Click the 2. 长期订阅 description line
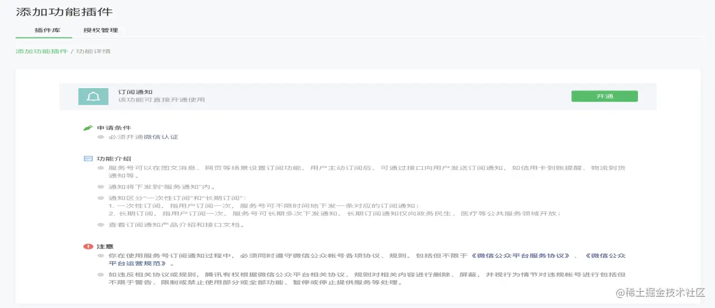 click(x=334, y=213)
